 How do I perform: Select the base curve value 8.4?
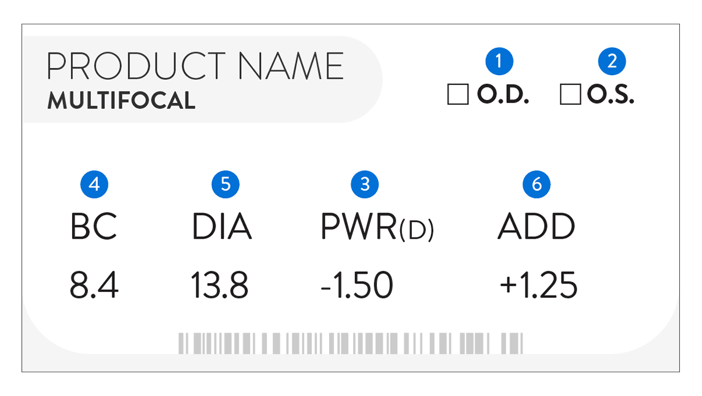tap(94, 286)
